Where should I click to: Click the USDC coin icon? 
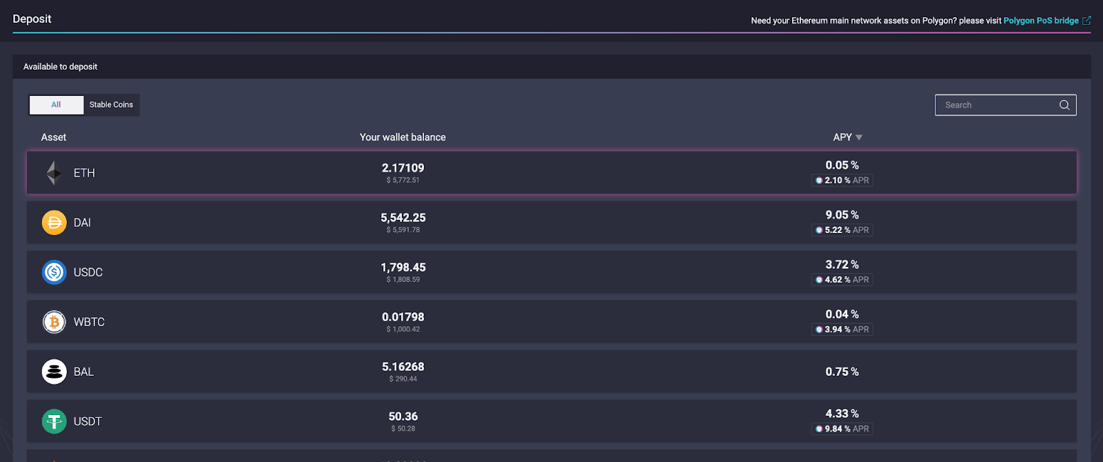click(x=54, y=272)
